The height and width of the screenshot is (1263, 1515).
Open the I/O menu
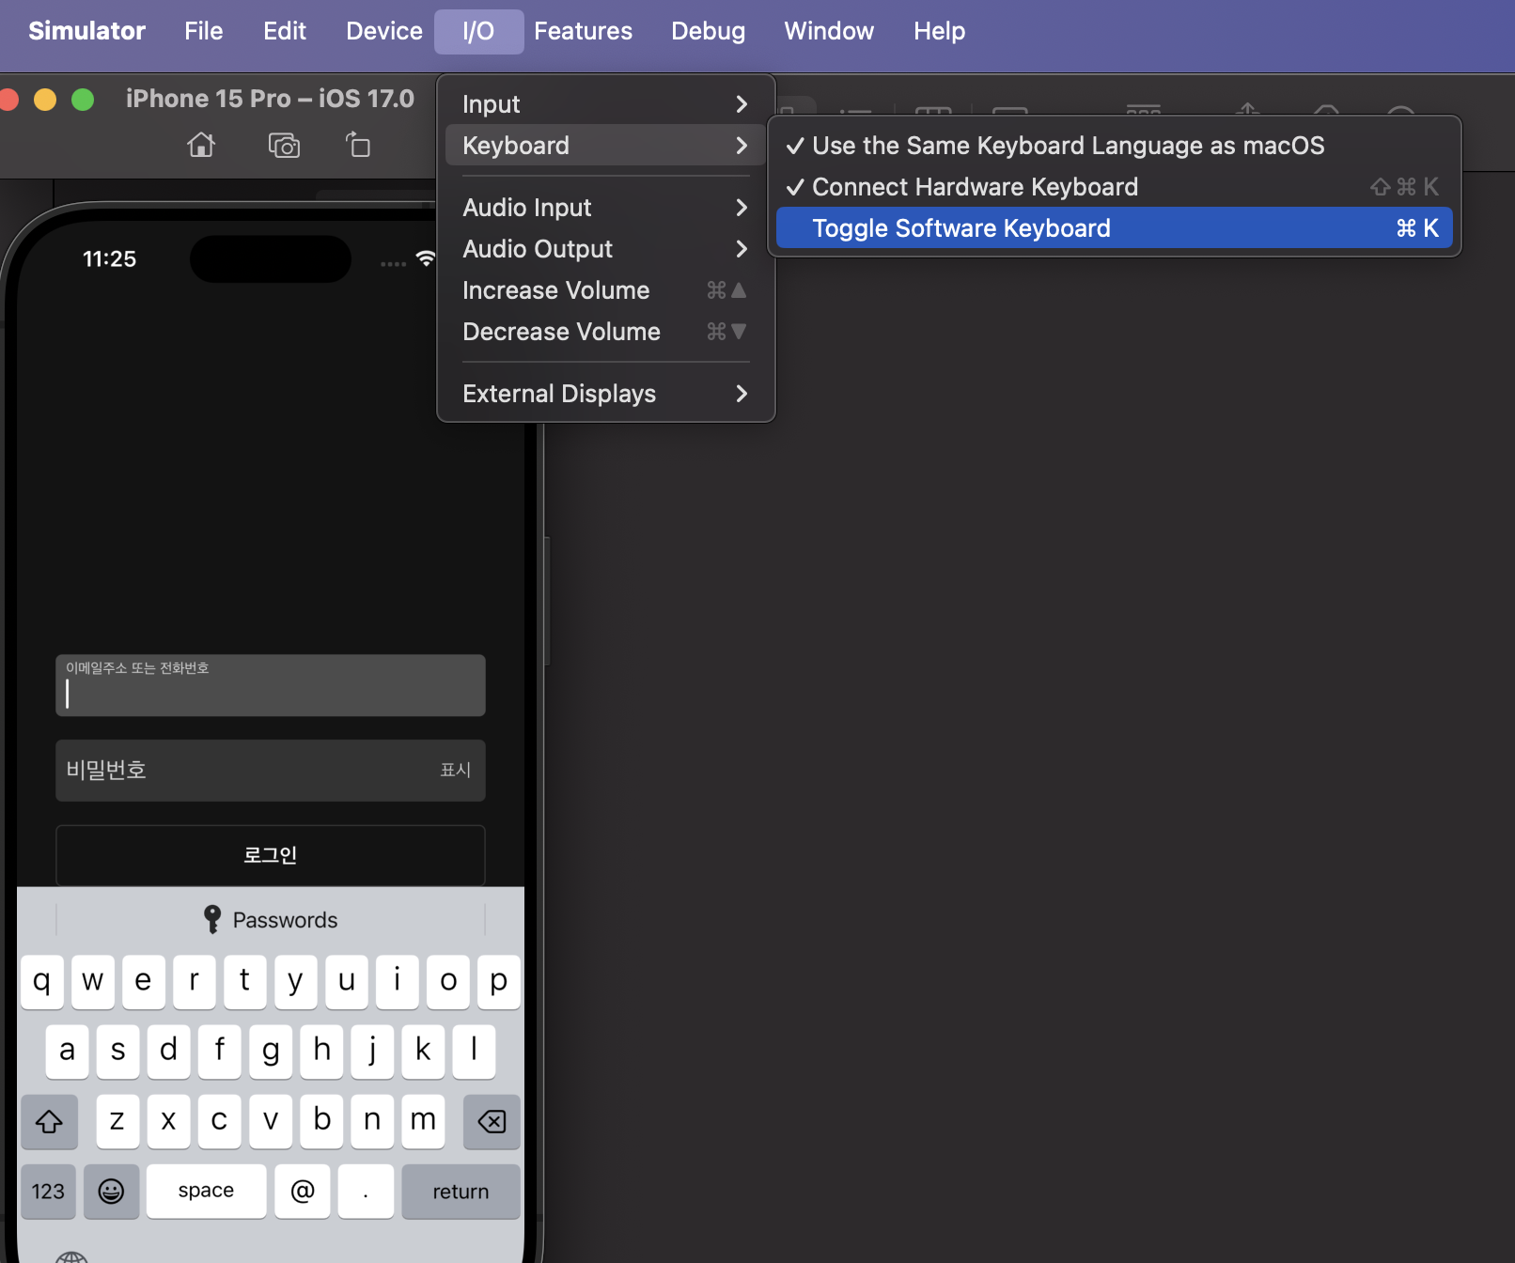pos(478,31)
